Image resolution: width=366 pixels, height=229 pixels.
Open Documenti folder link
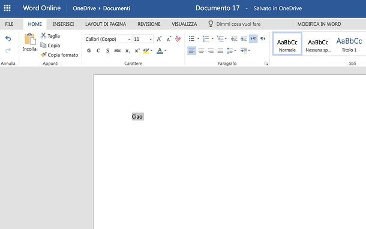click(116, 8)
